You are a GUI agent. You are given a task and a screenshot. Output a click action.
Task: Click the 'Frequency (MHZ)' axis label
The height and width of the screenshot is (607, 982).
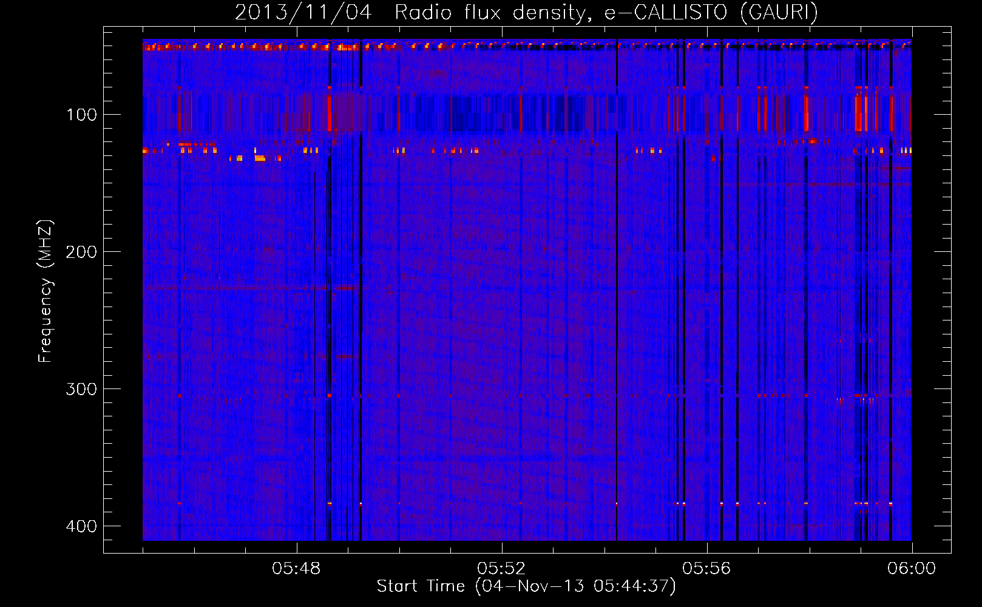(46, 291)
